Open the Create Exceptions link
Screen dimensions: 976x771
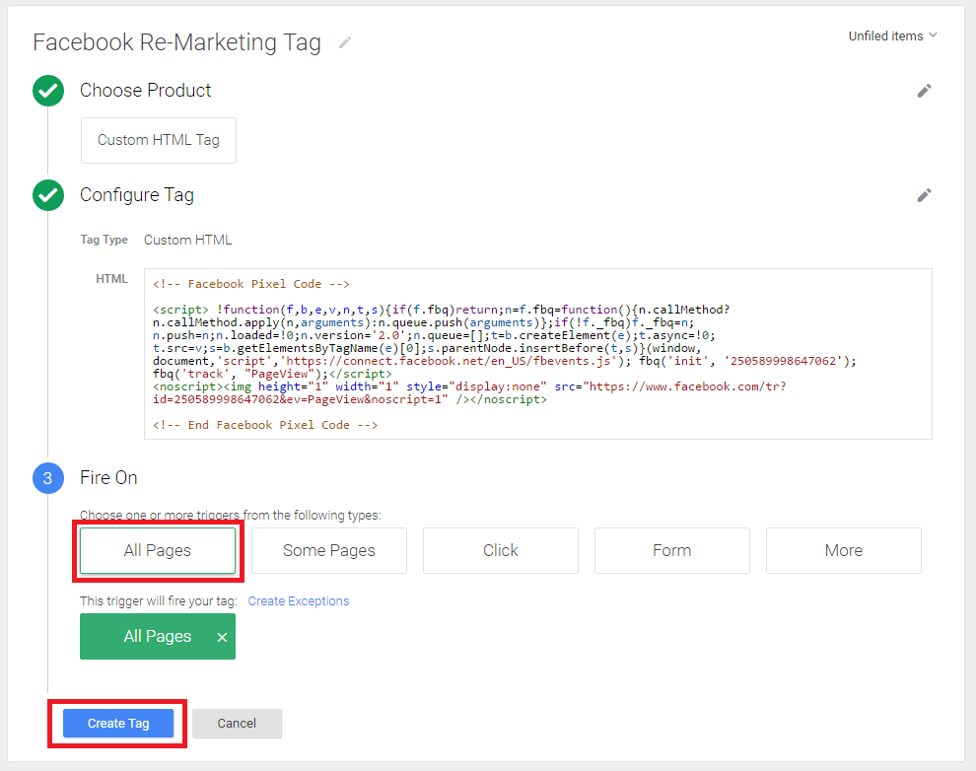[299, 601]
